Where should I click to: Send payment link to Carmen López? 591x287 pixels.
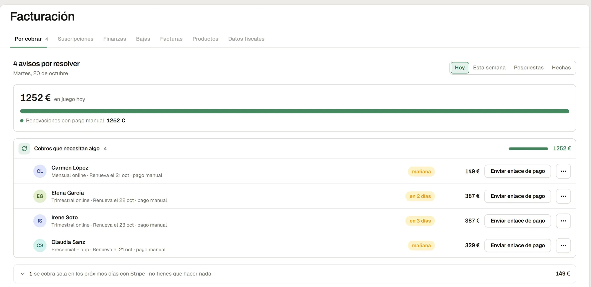(x=518, y=171)
